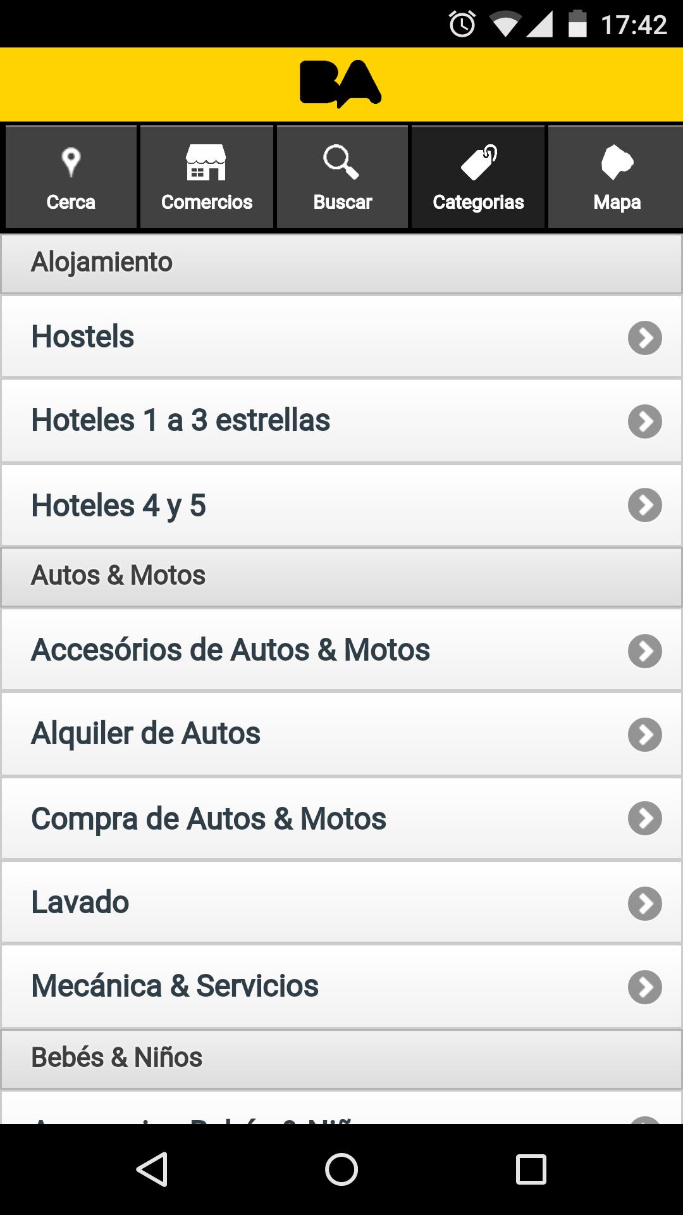The height and width of the screenshot is (1215, 683).
Task: Tap the Cerca location pin icon
Action: tap(71, 162)
